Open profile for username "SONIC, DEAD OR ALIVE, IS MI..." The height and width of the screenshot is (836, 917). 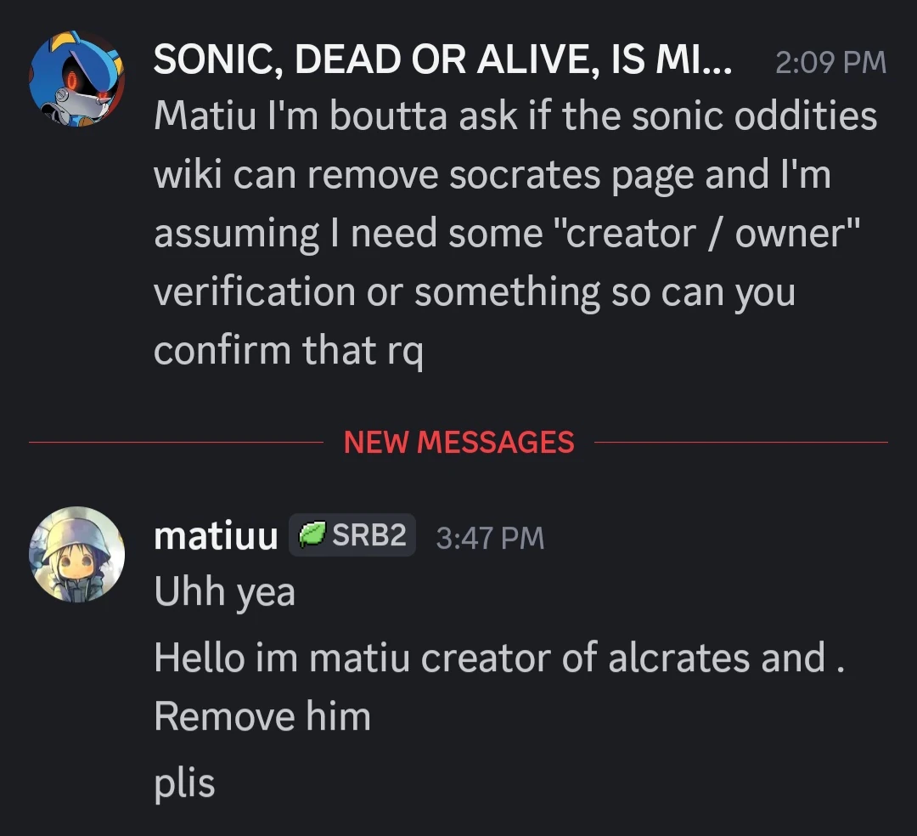(x=442, y=61)
